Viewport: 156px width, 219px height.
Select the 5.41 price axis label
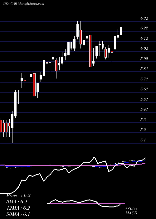[x=144, y=109]
